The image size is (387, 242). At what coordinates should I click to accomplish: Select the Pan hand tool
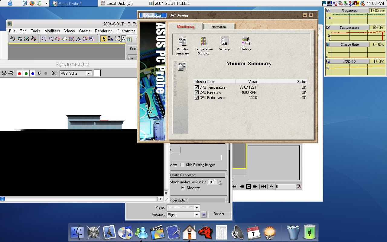[64, 39]
